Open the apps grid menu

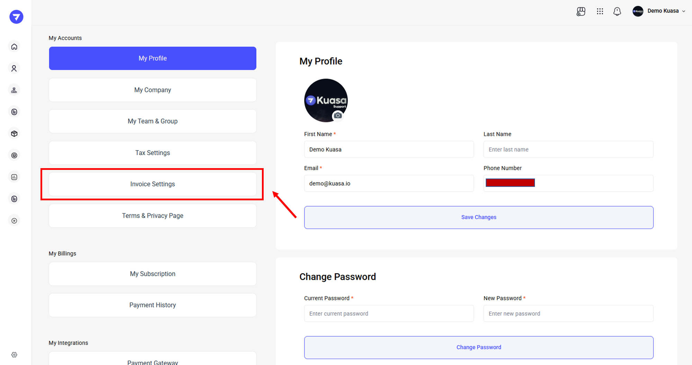pyautogui.click(x=600, y=11)
